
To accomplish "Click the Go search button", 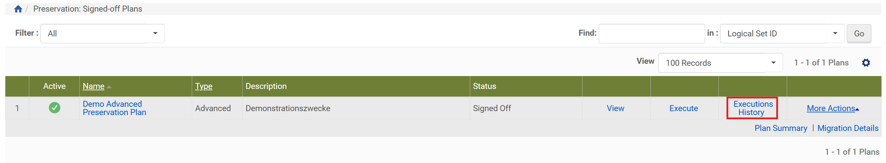I will (858, 34).
